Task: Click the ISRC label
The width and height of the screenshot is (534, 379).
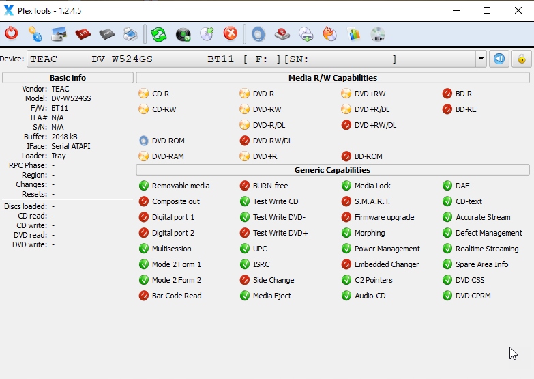Action: pyautogui.click(x=261, y=264)
